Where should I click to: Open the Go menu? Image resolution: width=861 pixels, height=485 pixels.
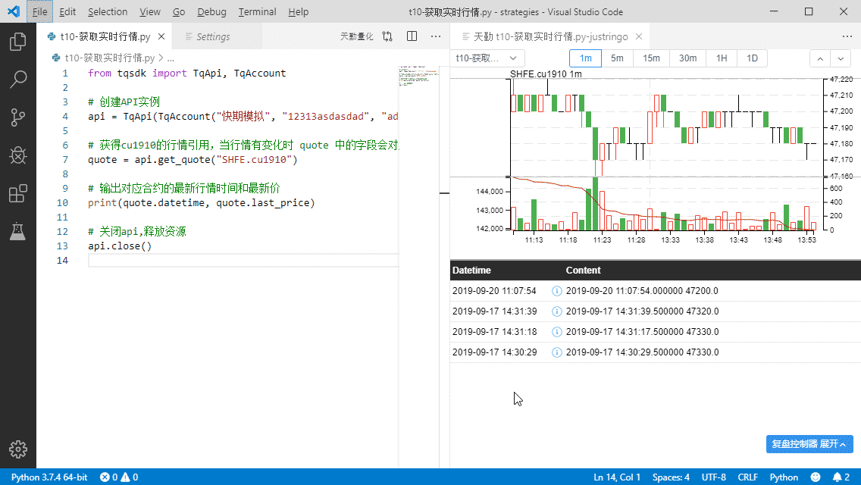coord(179,11)
